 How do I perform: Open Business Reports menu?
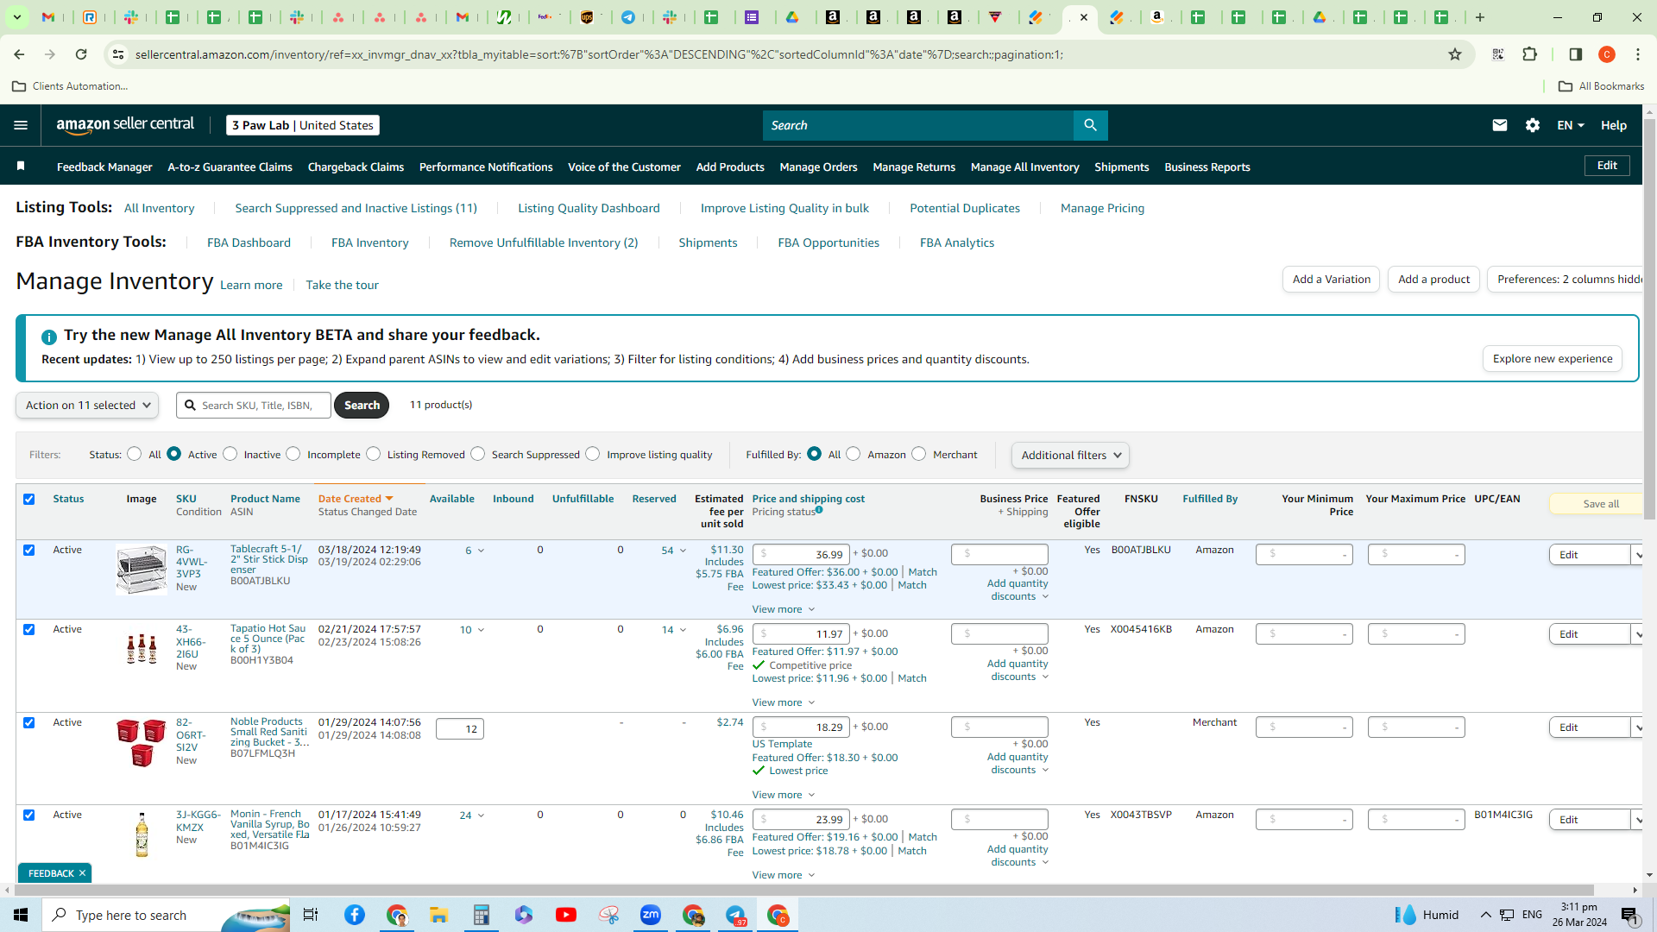1207,167
